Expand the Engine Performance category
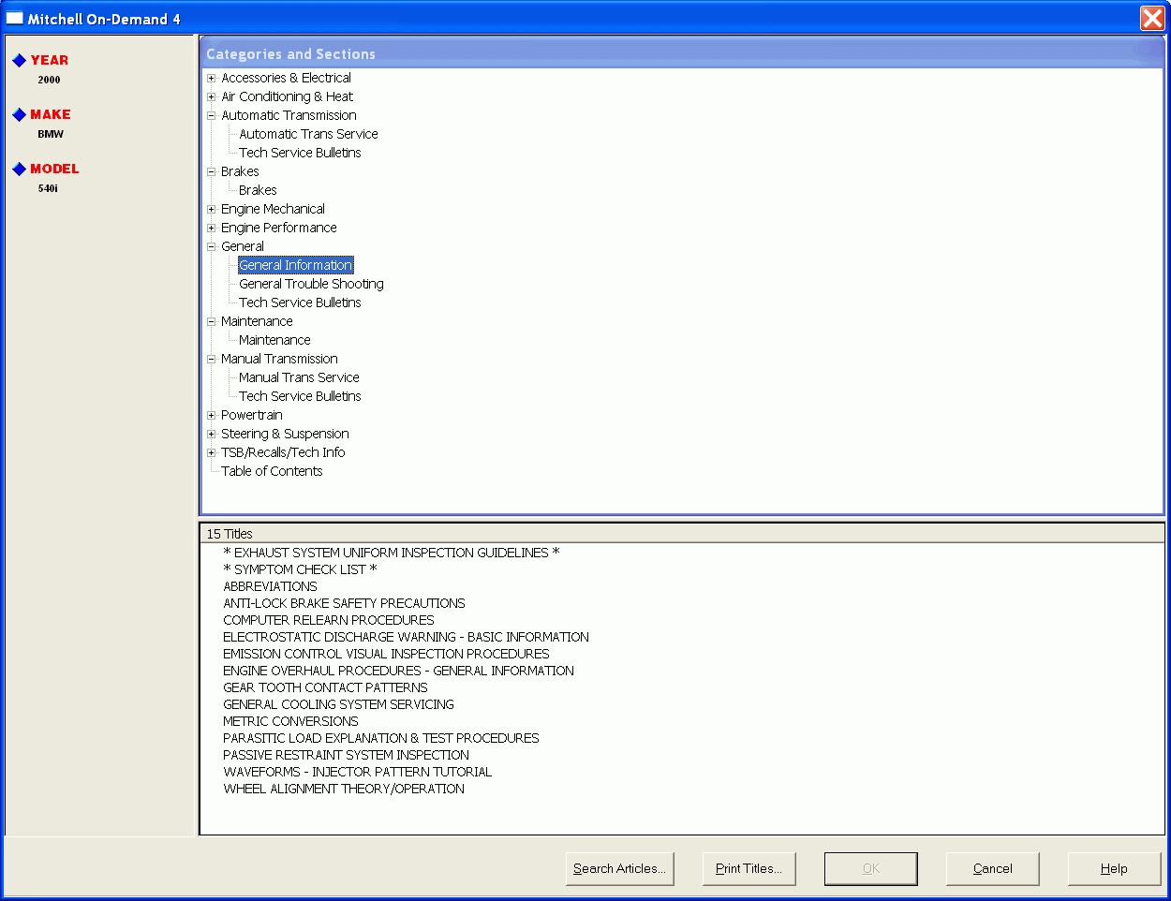Viewport: 1171px width, 901px height. pyautogui.click(x=212, y=229)
